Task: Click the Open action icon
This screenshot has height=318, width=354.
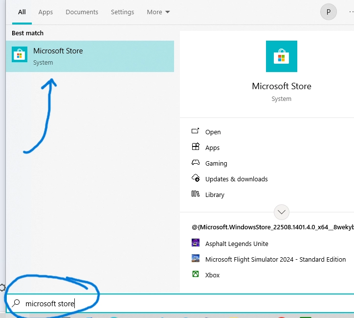Action: [195, 131]
